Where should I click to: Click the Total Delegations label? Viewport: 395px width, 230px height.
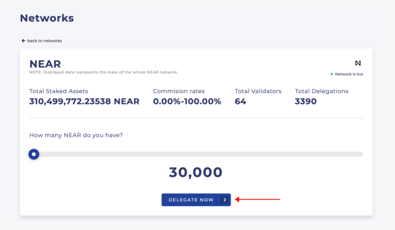click(x=322, y=91)
